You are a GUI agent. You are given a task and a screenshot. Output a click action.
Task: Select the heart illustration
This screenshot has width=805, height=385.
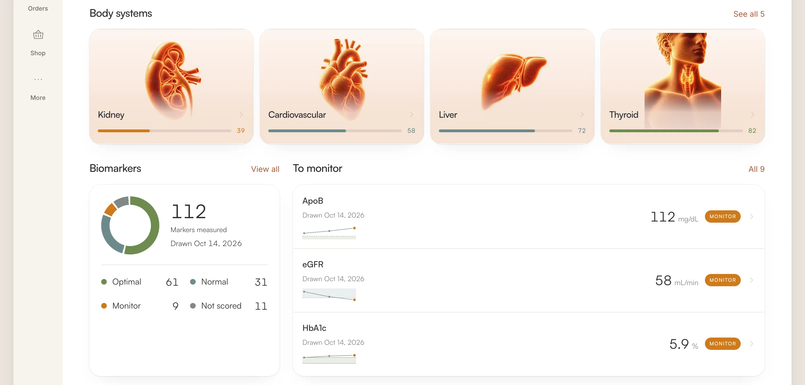[x=343, y=80]
